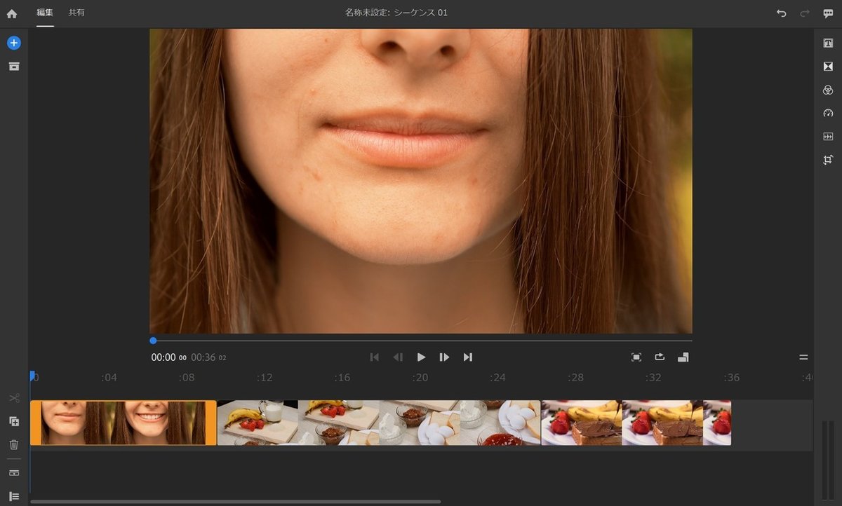Add media with the blue plus button
Viewport: 842px width, 506px height.
coord(14,43)
